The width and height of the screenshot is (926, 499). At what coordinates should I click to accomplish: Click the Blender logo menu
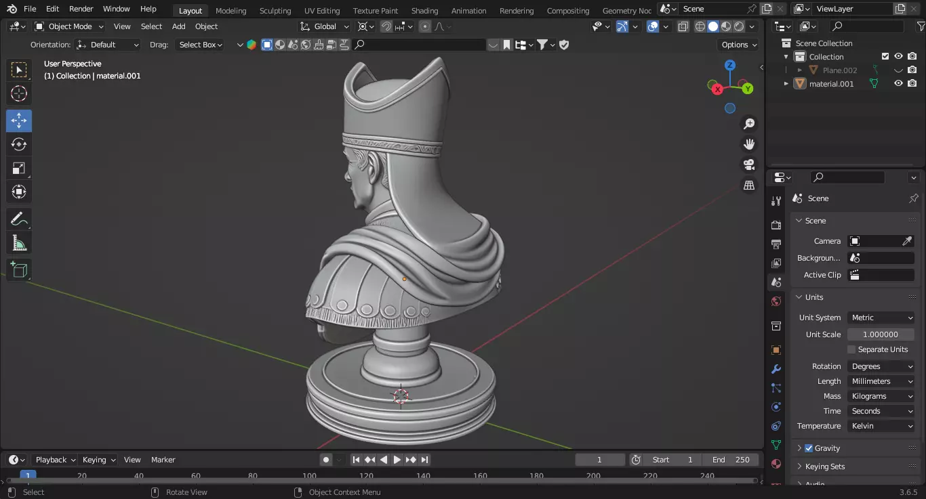pos(12,9)
